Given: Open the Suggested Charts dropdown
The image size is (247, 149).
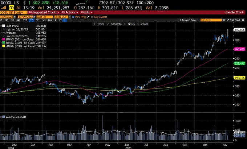Looking at the screenshot, I should click(44, 12).
